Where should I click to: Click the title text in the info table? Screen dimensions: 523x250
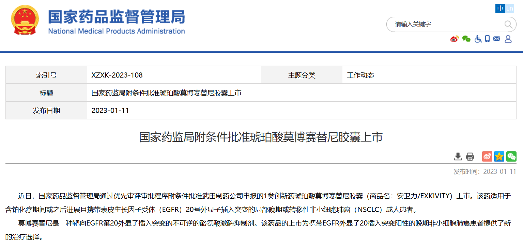pyautogui.click(x=166, y=93)
